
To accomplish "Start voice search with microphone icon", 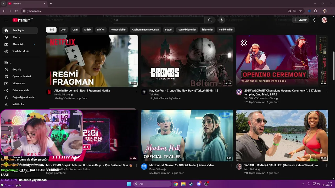I will [222, 20].
